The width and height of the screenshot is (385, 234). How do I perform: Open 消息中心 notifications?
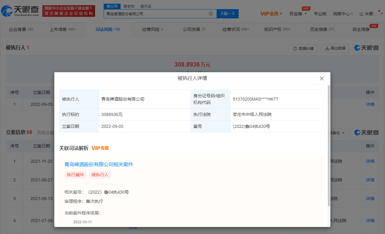point(343,14)
